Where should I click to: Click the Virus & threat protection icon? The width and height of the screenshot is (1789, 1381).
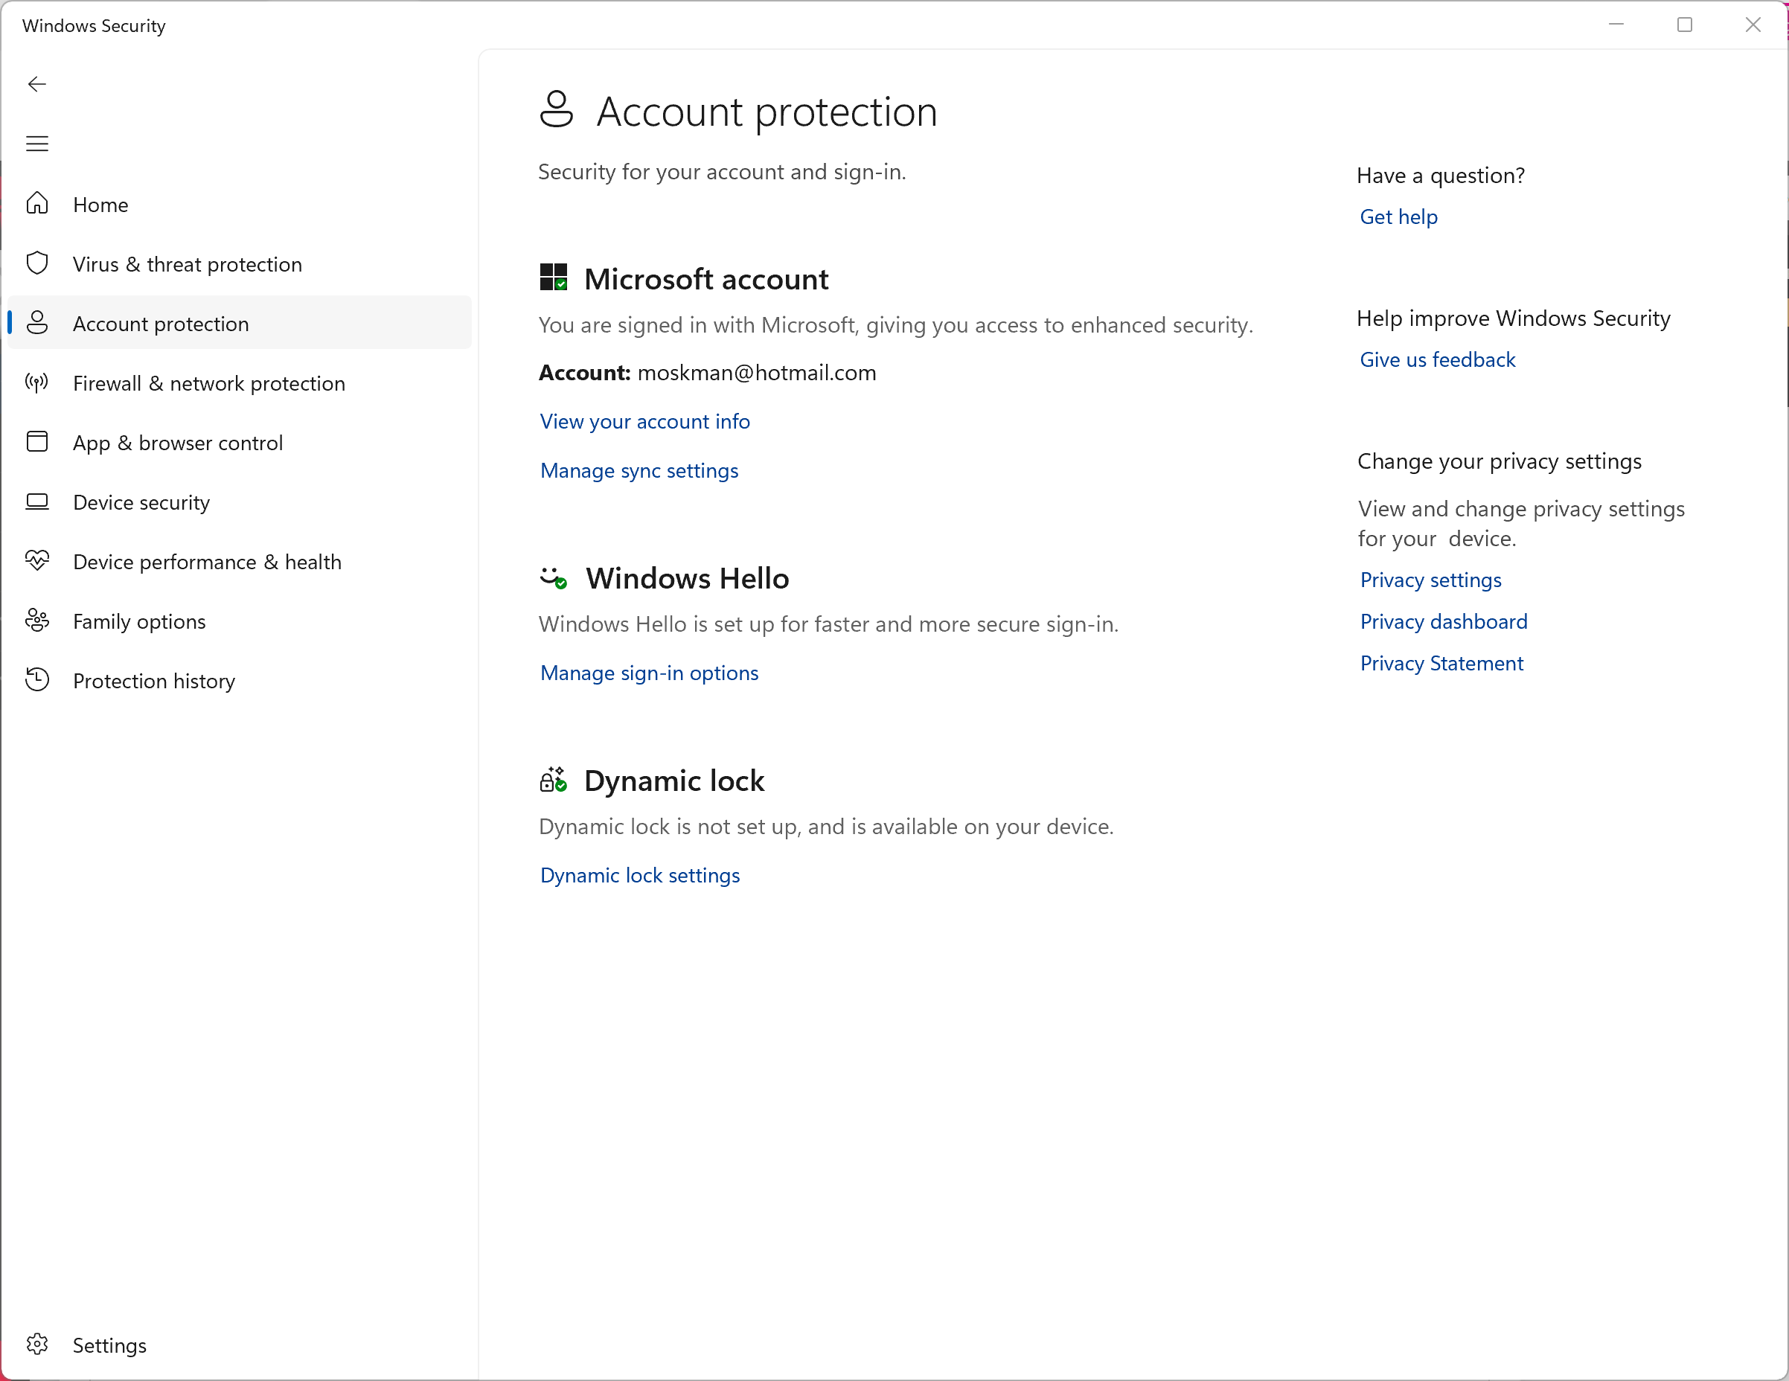click(39, 264)
